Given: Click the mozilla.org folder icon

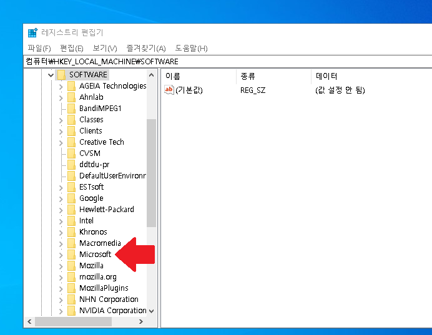Looking at the screenshot, I should tap(71, 277).
